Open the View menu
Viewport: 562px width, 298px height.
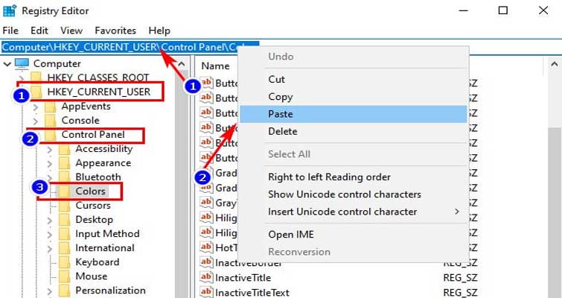(x=71, y=31)
